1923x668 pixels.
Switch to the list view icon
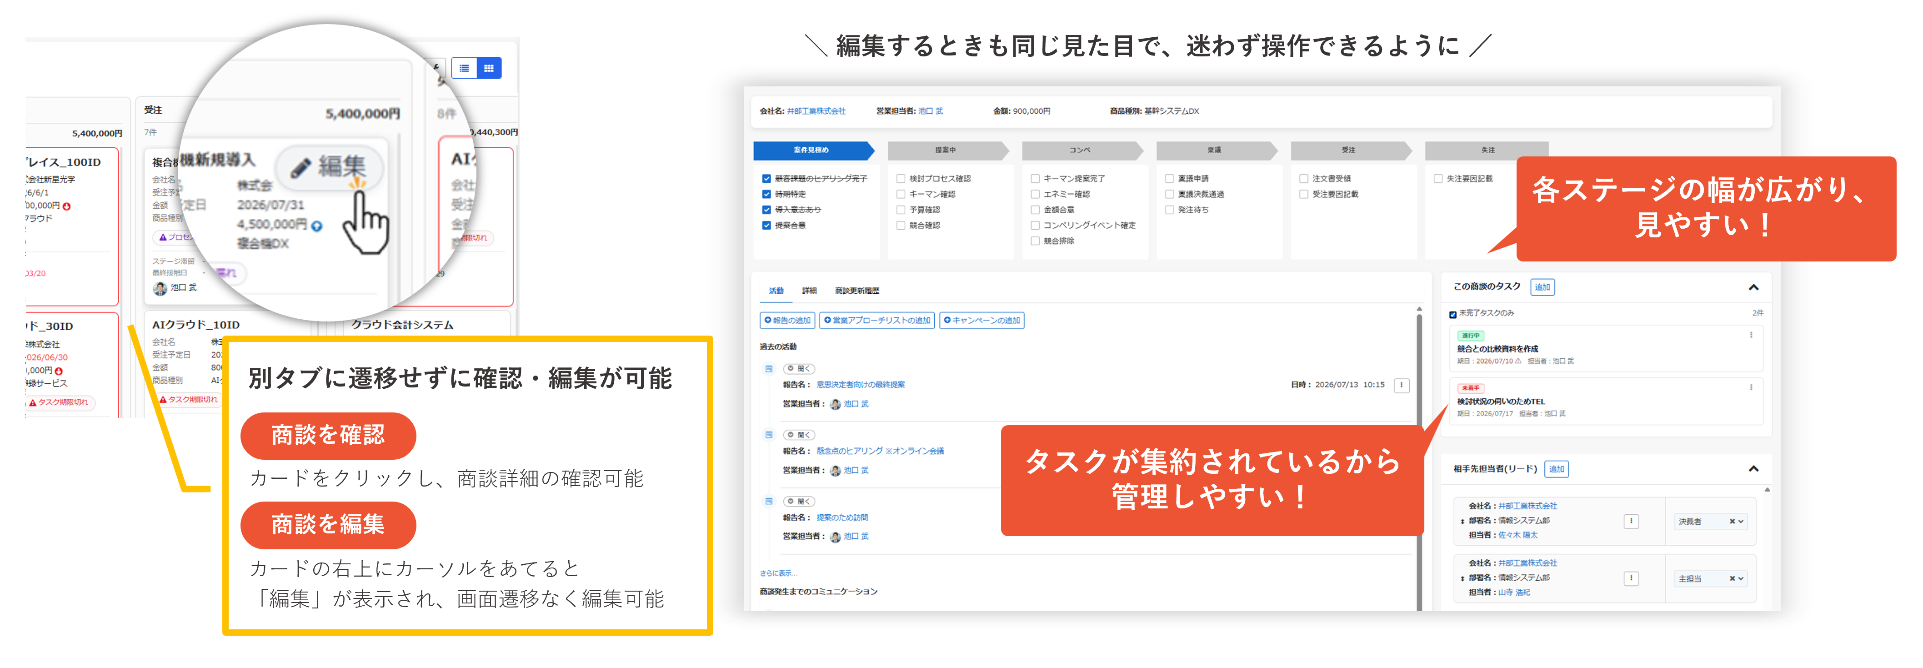click(464, 69)
